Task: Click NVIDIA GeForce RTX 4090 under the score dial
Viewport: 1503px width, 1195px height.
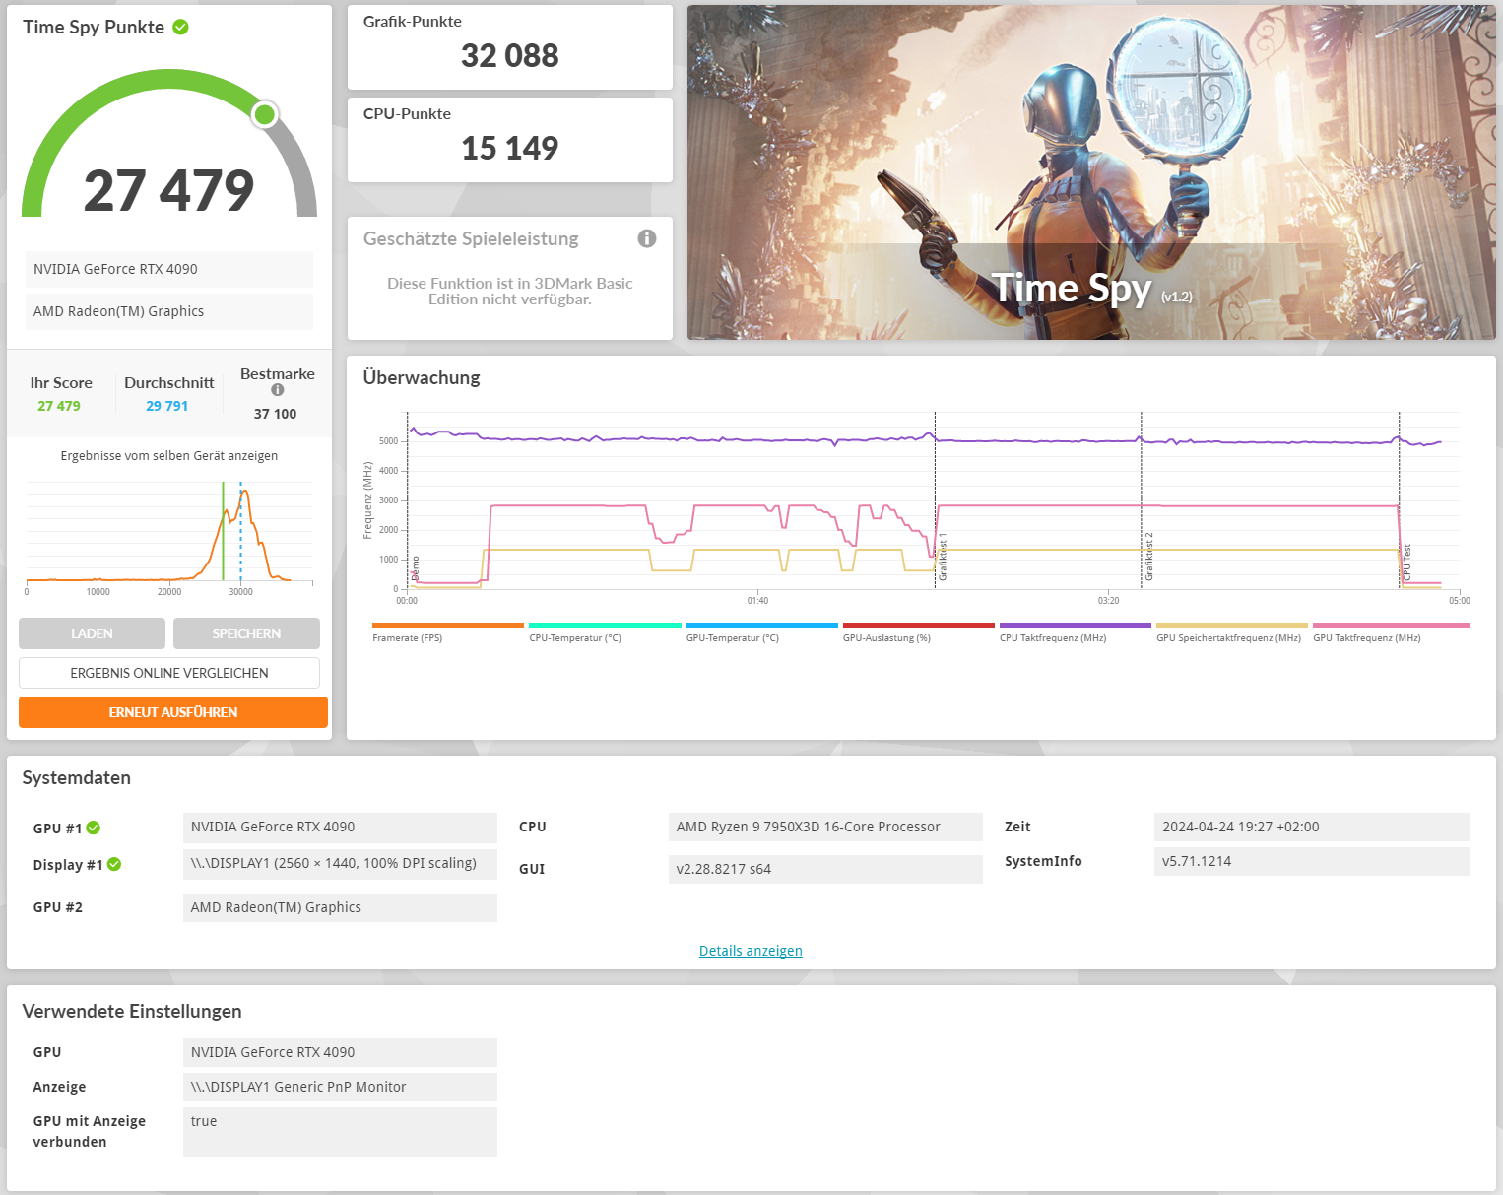Action: pos(169,269)
